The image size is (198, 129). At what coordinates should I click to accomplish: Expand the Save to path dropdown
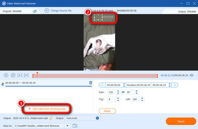tap(67, 126)
